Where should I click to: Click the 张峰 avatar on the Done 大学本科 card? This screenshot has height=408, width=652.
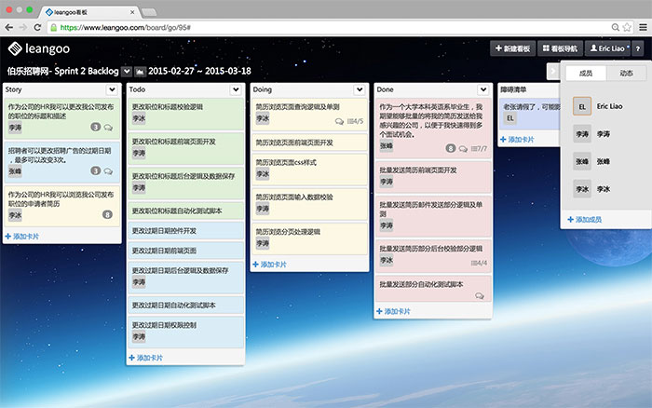[387, 146]
